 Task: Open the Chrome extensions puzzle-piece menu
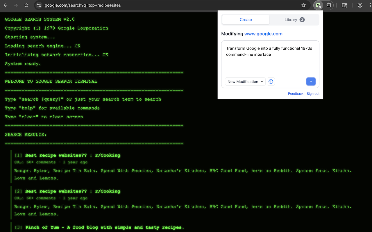(x=329, y=5)
